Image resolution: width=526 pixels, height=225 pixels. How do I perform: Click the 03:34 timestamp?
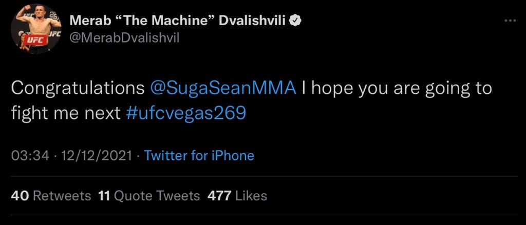point(30,156)
